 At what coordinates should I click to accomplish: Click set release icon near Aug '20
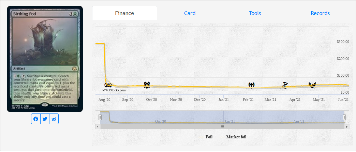pyautogui.click(x=108, y=85)
